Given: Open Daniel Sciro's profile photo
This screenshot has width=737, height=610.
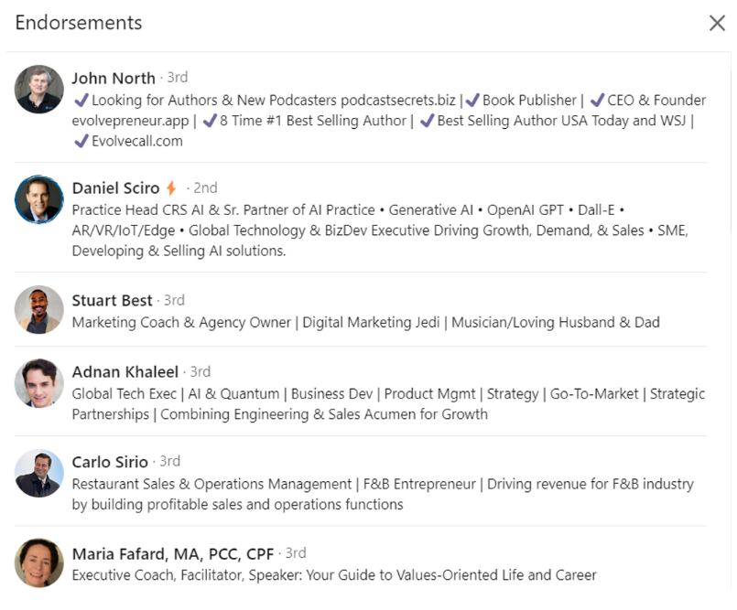Looking at the screenshot, I should (39, 199).
